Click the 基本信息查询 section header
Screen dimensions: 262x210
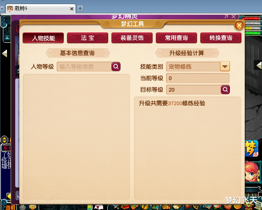tap(78, 53)
